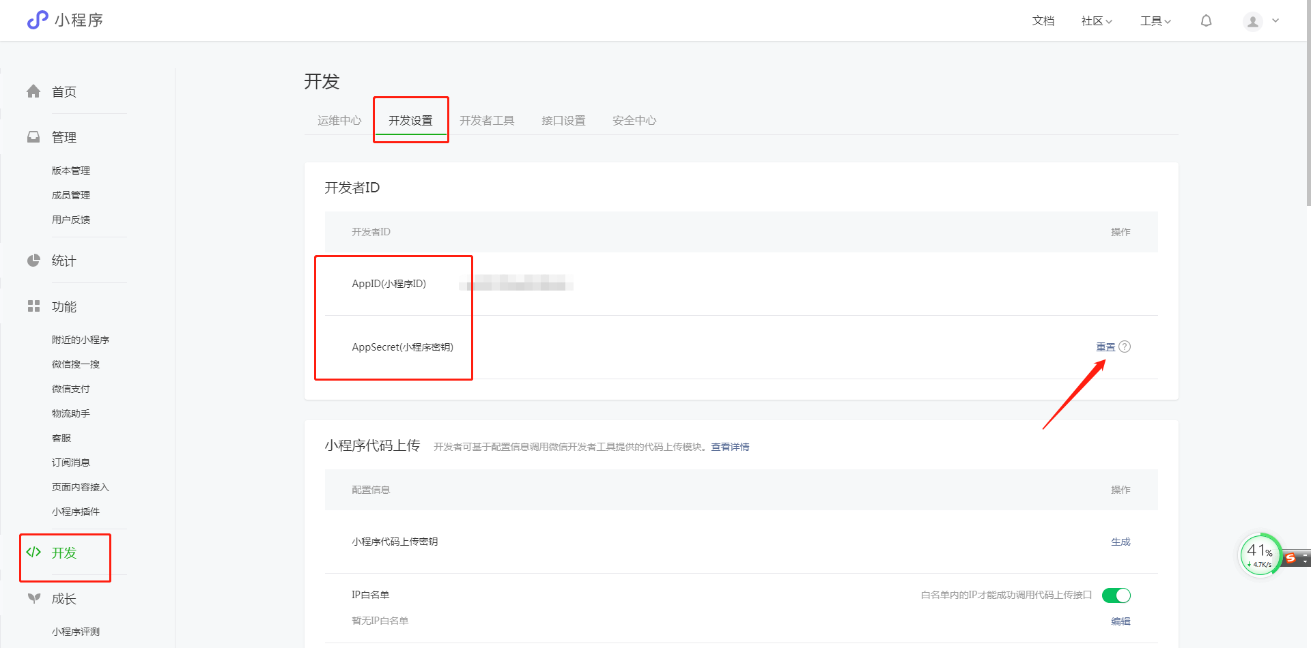Screen dimensions: 1311x648
Task: Click the 成长 sprout icon
Action: (33, 598)
